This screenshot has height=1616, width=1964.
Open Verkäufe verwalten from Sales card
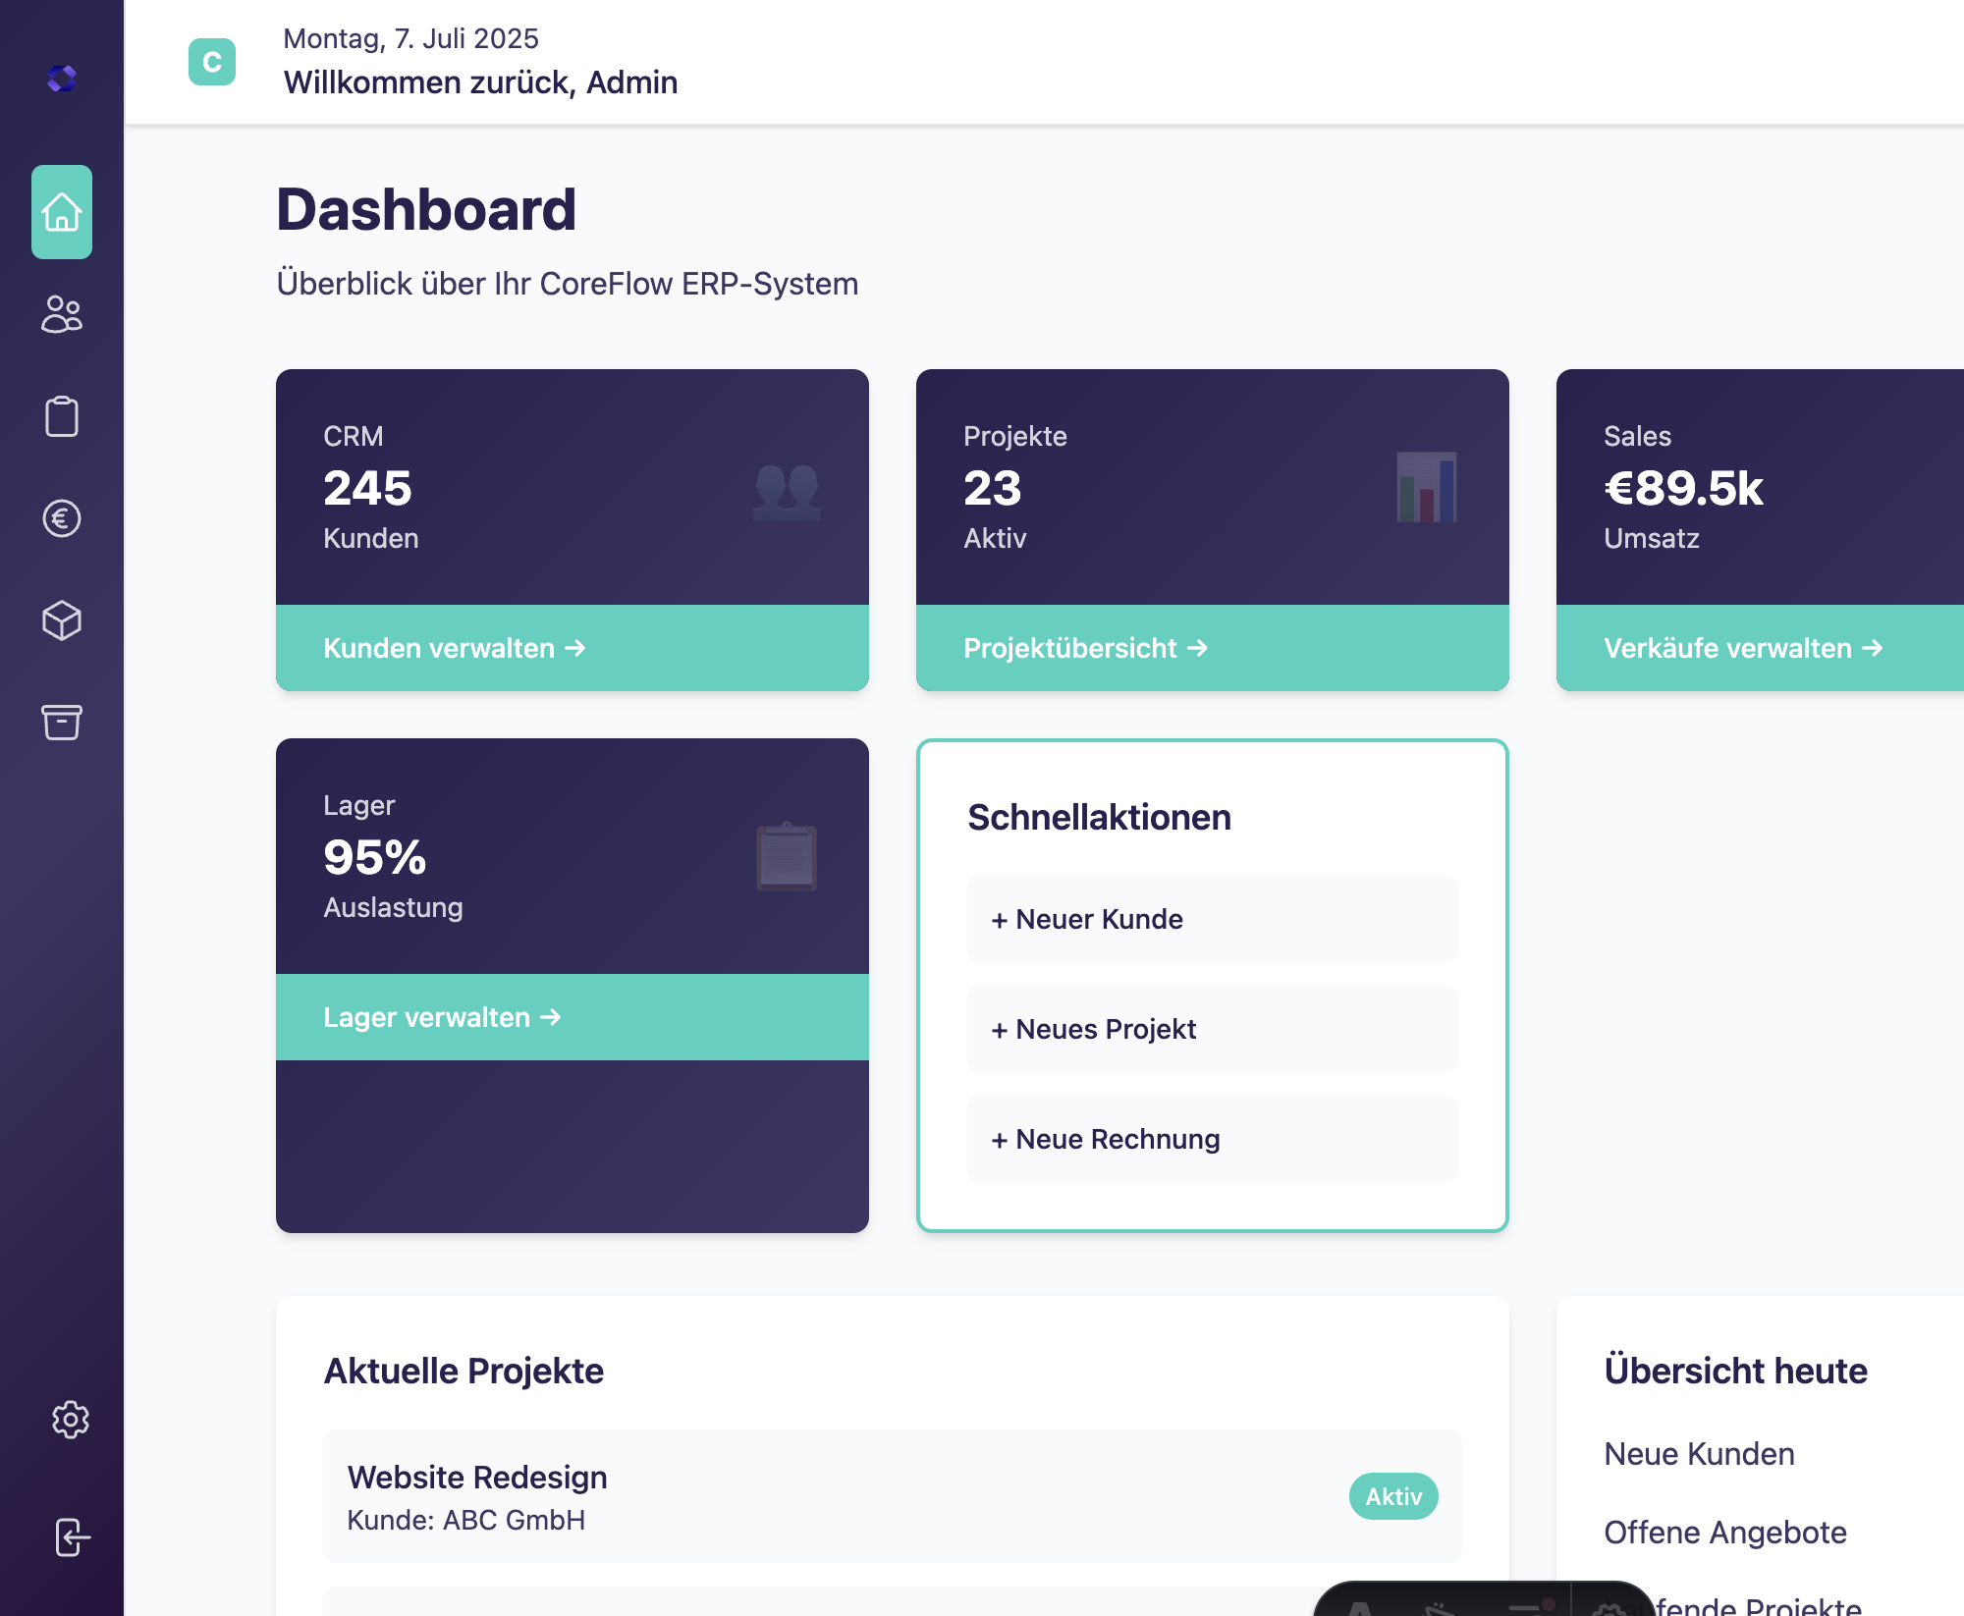coord(1743,648)
